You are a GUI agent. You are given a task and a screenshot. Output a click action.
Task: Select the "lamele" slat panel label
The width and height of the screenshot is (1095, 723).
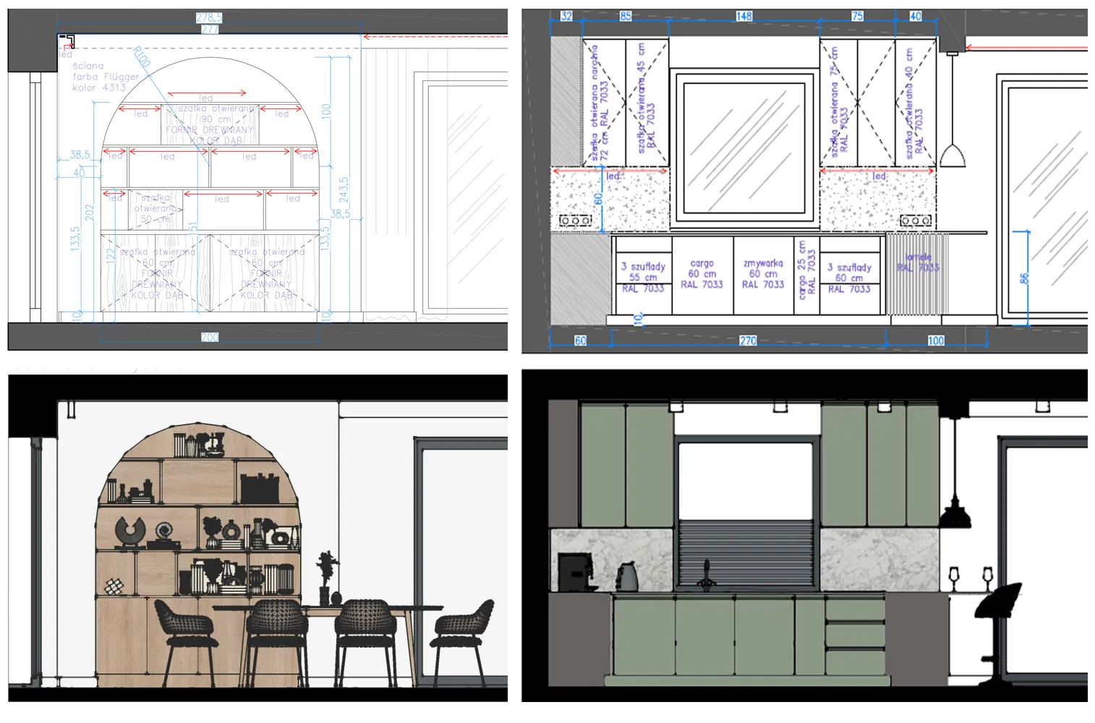[x=919, y=257]
